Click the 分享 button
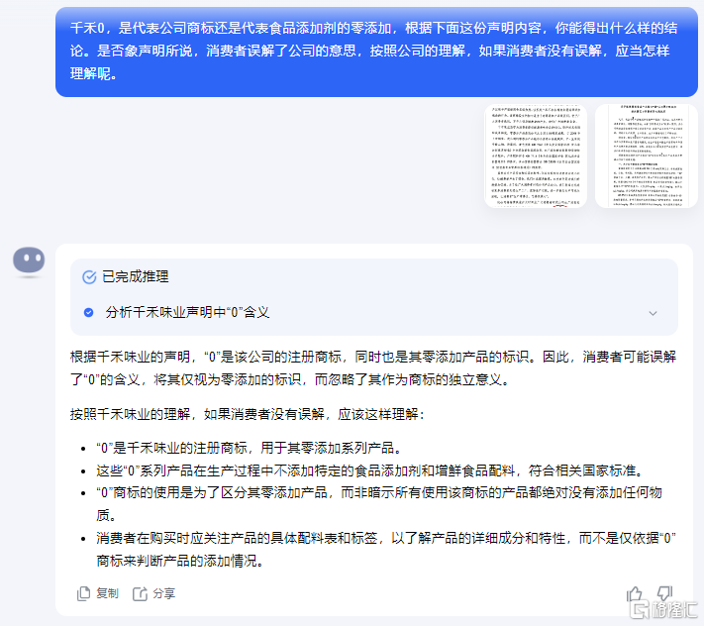 pos(154,593)
